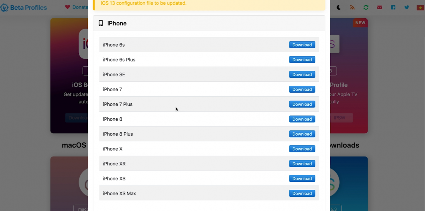Open the red envelope mail icon
Image resolution: width=425 pixels, height=211 pixels.
380,7
